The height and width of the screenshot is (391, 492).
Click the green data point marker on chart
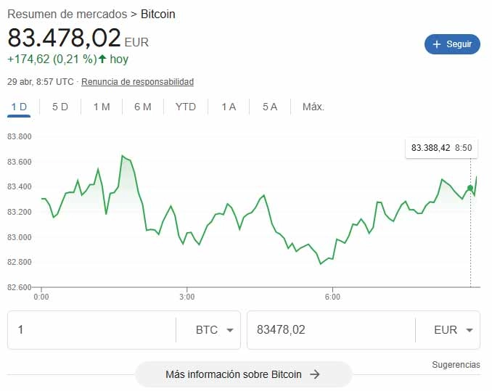click(x=470, y=189)
